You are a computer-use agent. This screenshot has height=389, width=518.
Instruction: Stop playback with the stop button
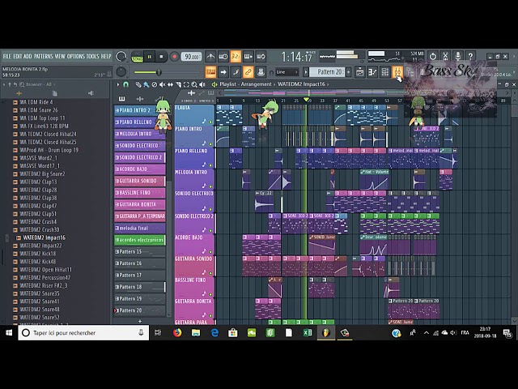[x=161, y=57]
